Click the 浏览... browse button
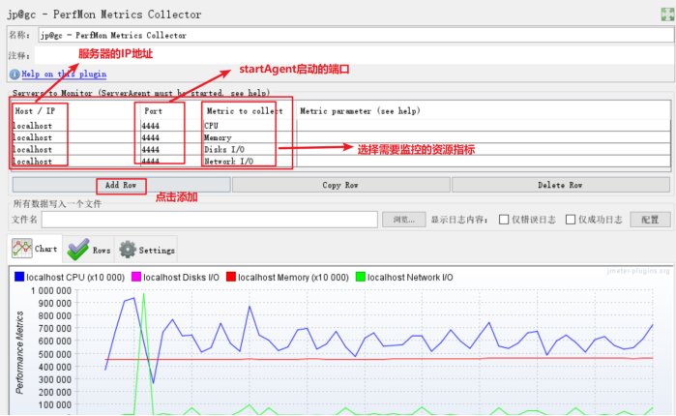Screen dimensions: 676x416 (404, 220)
